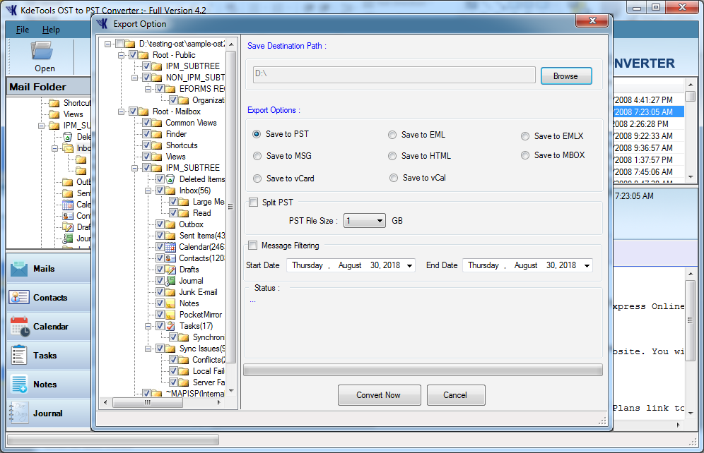Collapse the Inbox(56) tree node
This screenshot has width=704, height=453.
(148, 191)
